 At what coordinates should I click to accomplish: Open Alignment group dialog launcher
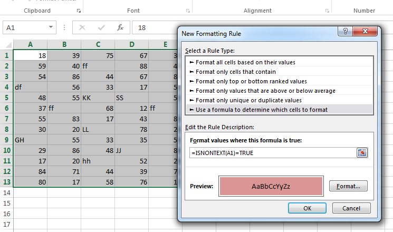coord(327,11)
